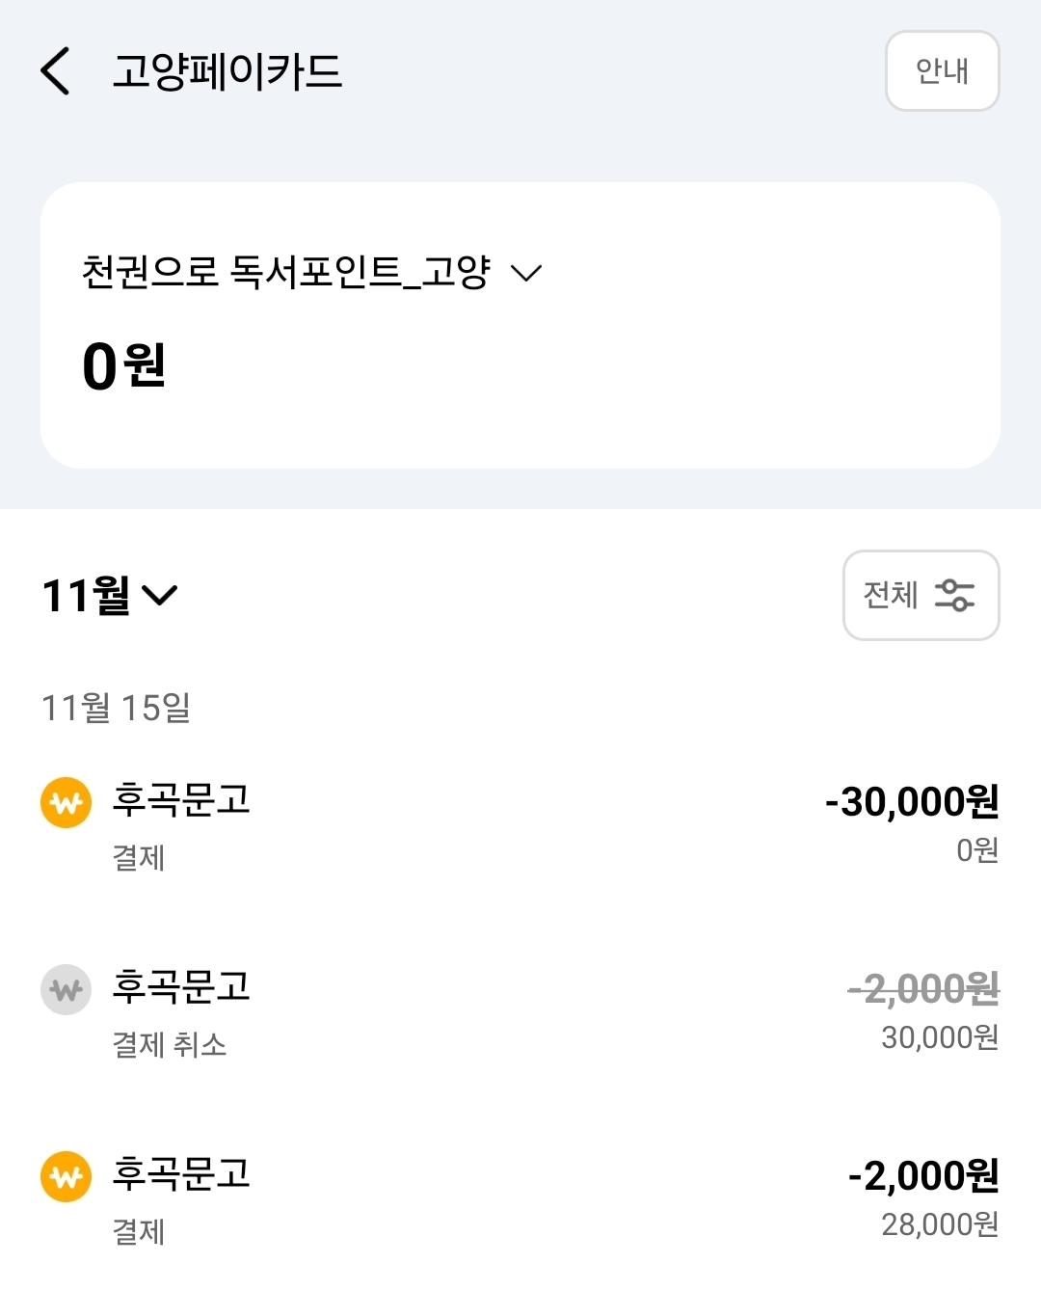1041x1290 pixels.
Task: Expand the 천권으로 독서포인트_고양 selector chevron
Action: coord(526,273)
